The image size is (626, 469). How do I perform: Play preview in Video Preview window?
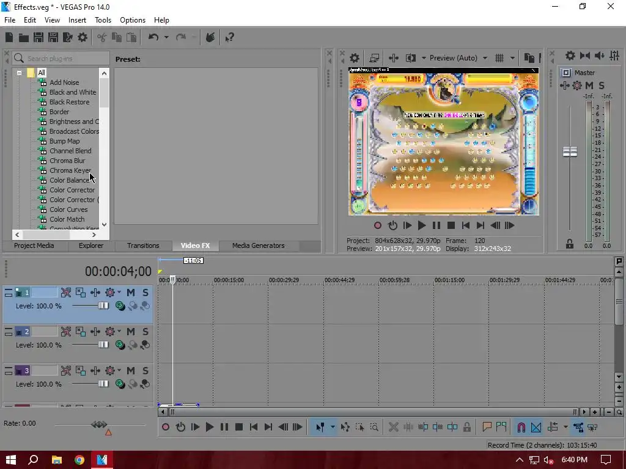coord(421,225)
